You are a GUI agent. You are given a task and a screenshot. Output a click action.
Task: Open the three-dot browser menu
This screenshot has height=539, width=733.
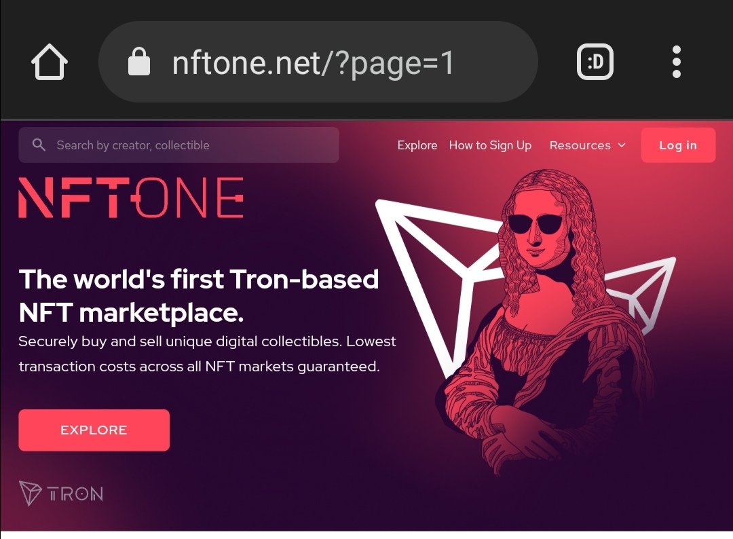pyautogui.click(x=676, y=62)
